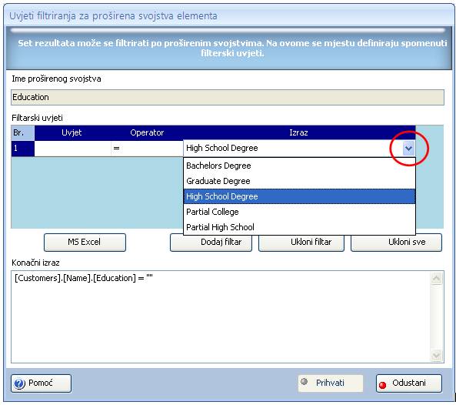
Task: Click the red dot icon on Odustani
Action: tap(383, 385)
